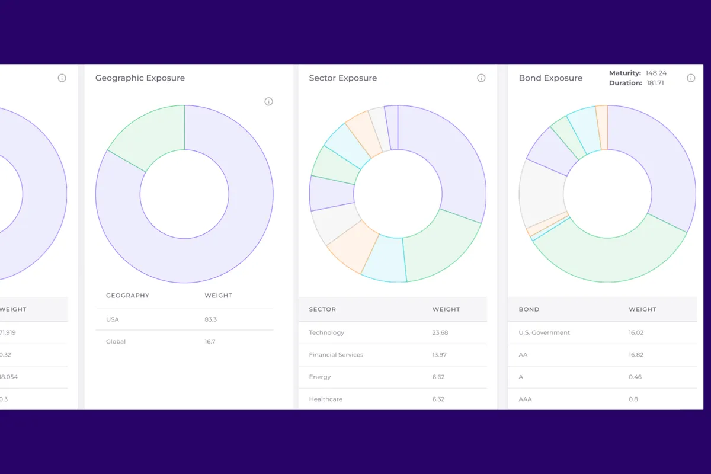This screenshot has height=474, width=711.
Task: Click info icon in Bond Exposure panel
Action: (x=691, y=78)
